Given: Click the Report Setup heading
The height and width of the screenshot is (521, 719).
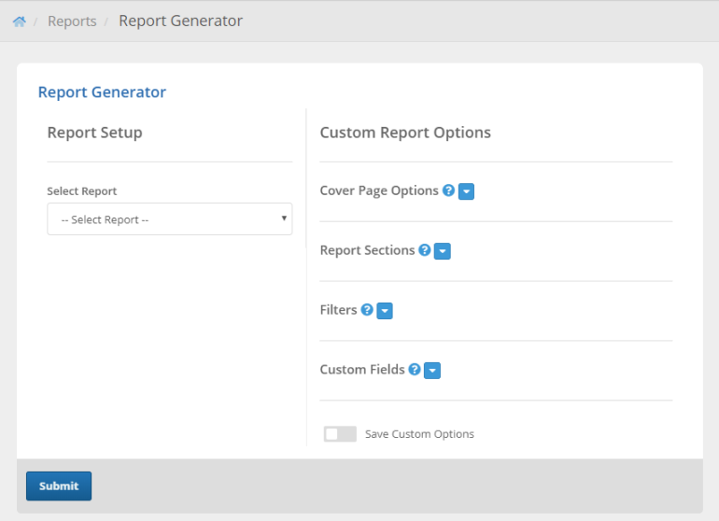Looking at the screenshot, I should coord(95,133).
